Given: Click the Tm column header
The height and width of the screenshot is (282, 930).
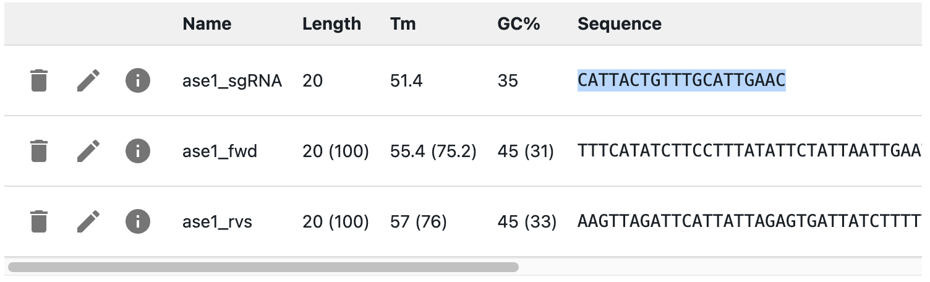Looking at the screenshot, I should coord(403,24).
